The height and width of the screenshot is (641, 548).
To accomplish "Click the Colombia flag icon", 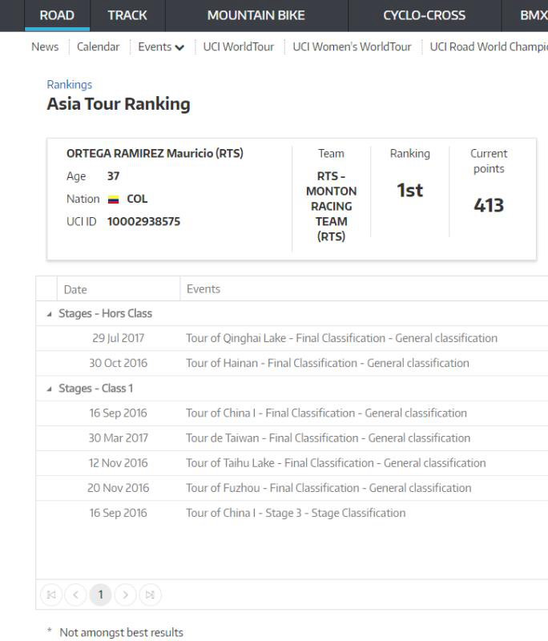I will coord(113,200).
